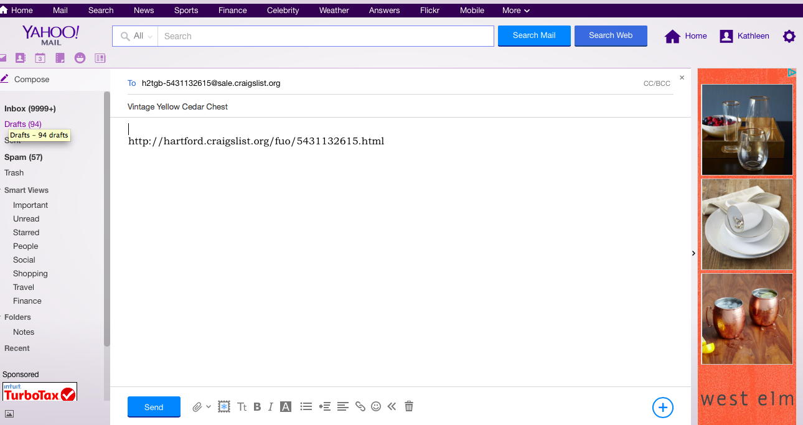Open the Spam (57) folder

(x=24, y=157)
